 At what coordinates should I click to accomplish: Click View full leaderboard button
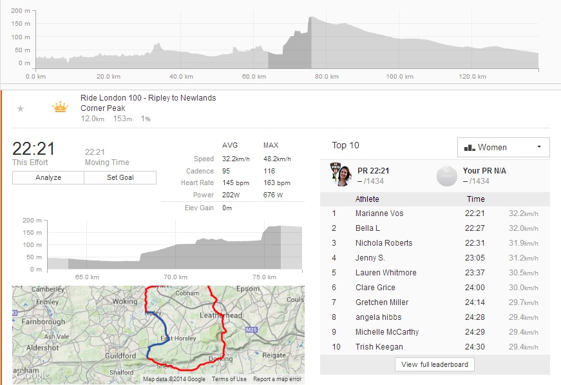[435, 364]
